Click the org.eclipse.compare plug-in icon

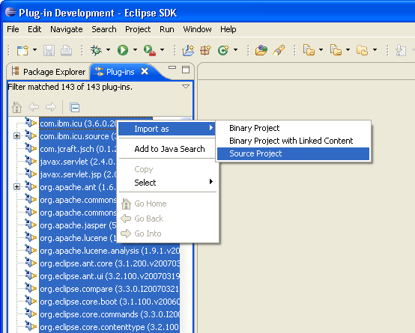(x=31, y=288)
